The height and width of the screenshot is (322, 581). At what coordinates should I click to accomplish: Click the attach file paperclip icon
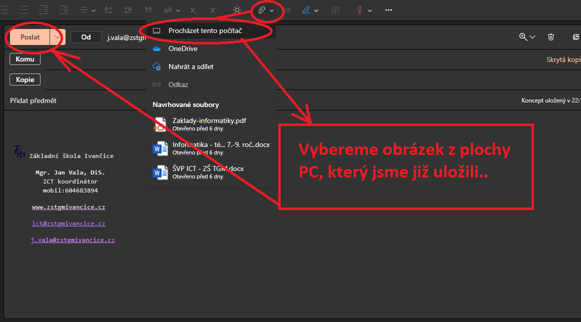pos(261,10)
